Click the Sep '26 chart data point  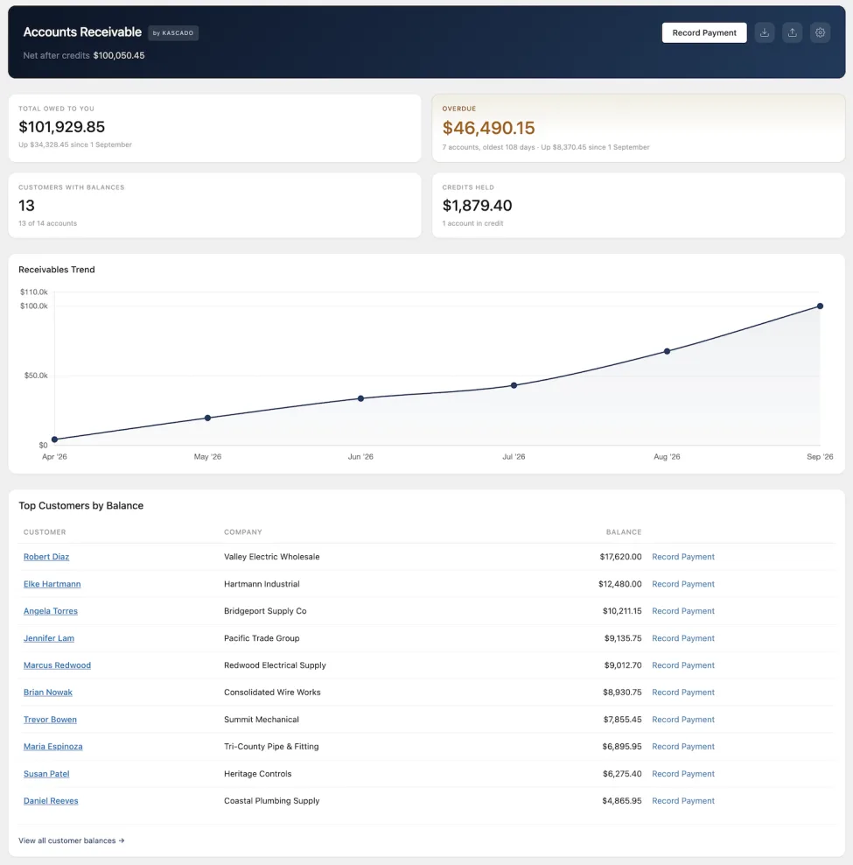click(x=820, y=306)
